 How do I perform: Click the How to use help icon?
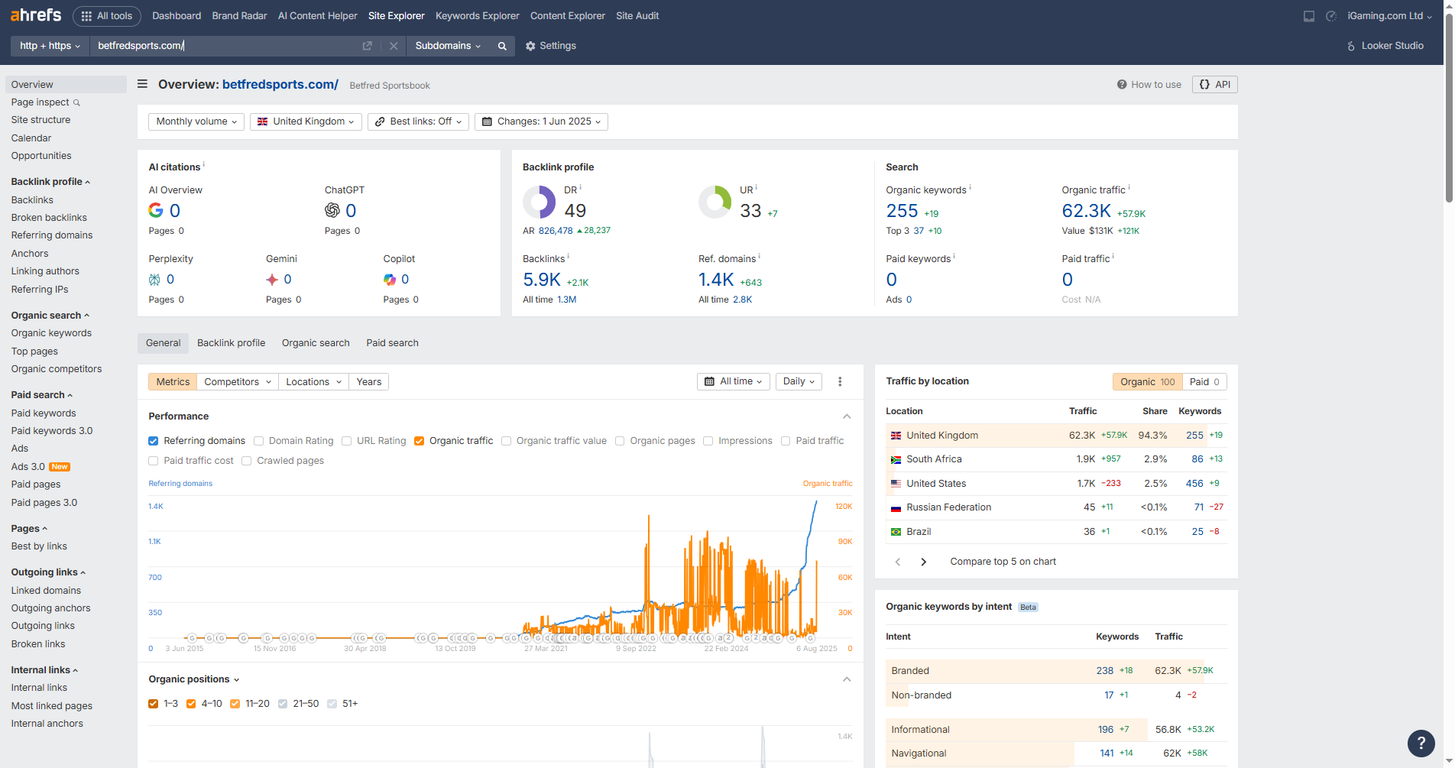1122,85
